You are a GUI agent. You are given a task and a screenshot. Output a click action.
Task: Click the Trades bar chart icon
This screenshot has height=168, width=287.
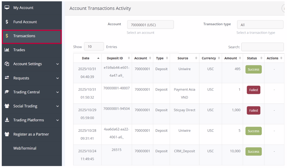(7, 50)
